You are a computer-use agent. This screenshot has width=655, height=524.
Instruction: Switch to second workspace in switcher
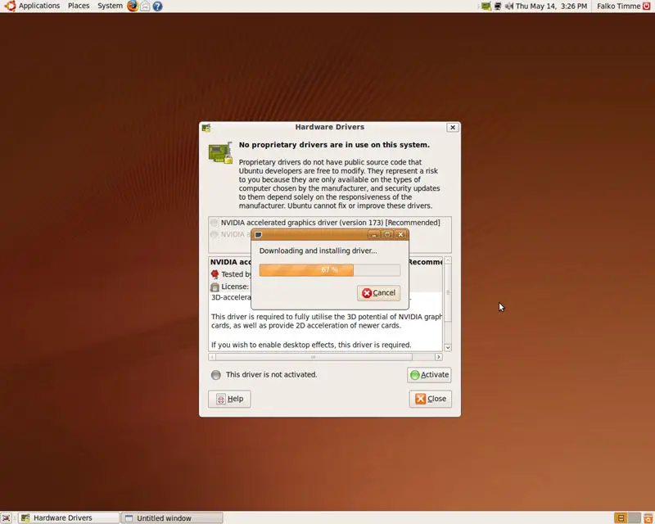pyautogui.click(x=634, y=518)
